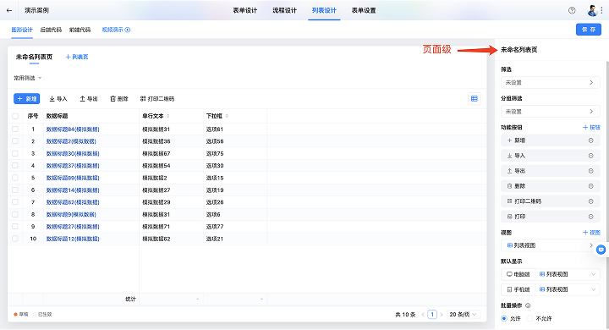Open the 20 条/页 page size dropdown
609x330 pixels.
[x=463, y=315]
